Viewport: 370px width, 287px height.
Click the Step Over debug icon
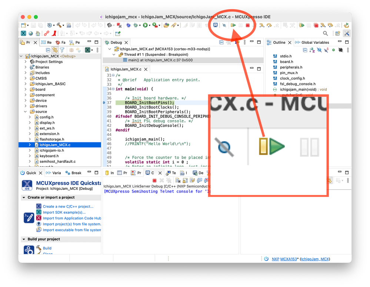[269, 25]
